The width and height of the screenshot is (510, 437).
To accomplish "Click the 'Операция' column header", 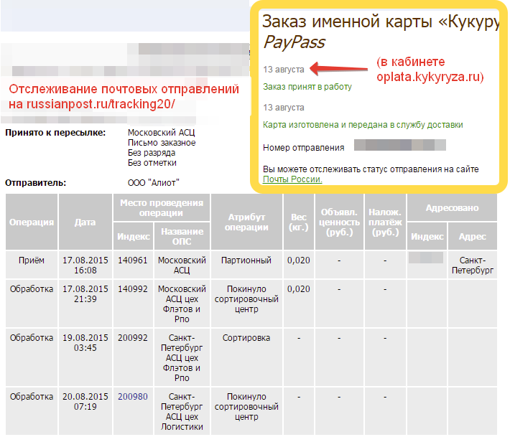I will coord(32,222).
